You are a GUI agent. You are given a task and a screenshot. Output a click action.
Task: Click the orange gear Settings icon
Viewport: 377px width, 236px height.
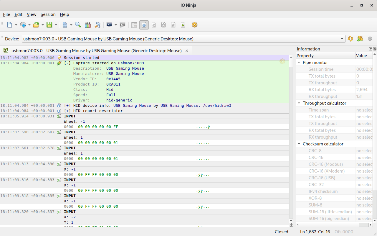[194, 25]
